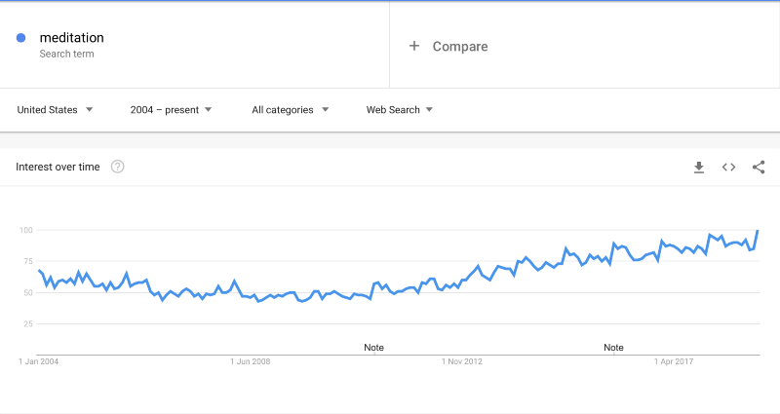Click the share chart icon
Viewport: 780px width, 414px height.
coord(759,168)
